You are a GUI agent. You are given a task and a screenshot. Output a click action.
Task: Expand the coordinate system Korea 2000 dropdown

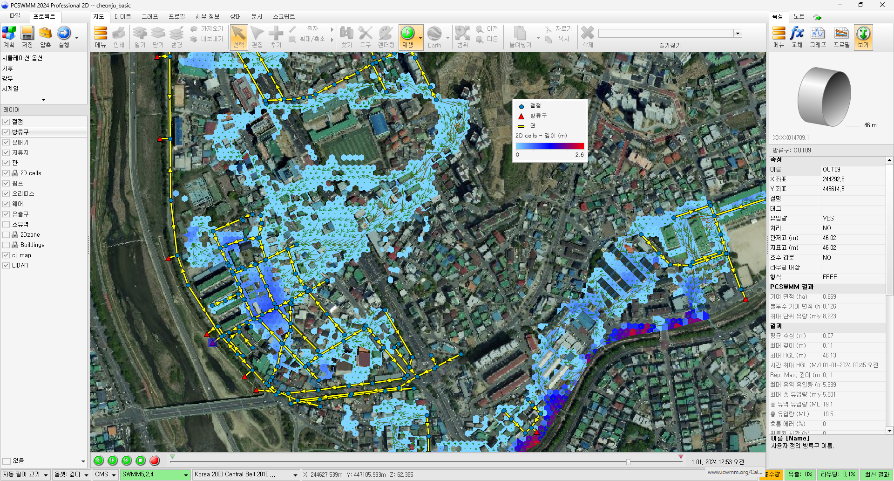coord(295,475)
